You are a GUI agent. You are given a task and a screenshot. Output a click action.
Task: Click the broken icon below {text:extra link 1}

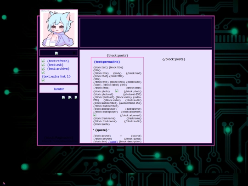click(x=43, y=80)
